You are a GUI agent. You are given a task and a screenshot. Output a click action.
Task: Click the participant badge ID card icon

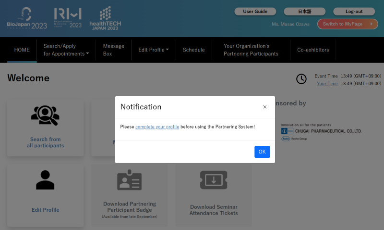(129, 180)
